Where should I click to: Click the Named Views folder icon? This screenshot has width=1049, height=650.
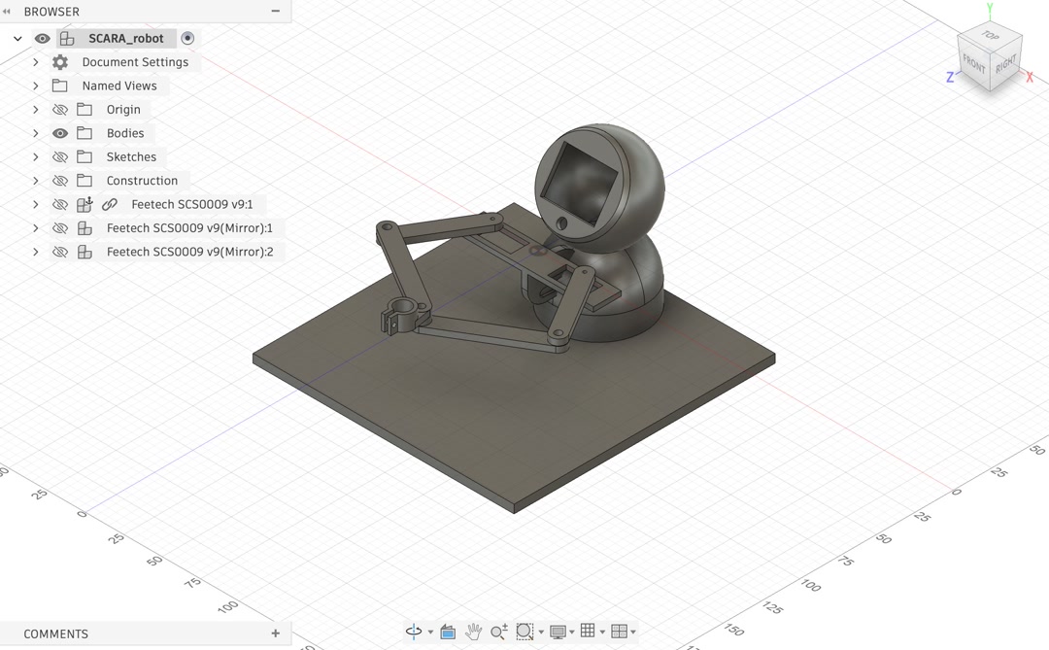60,86
